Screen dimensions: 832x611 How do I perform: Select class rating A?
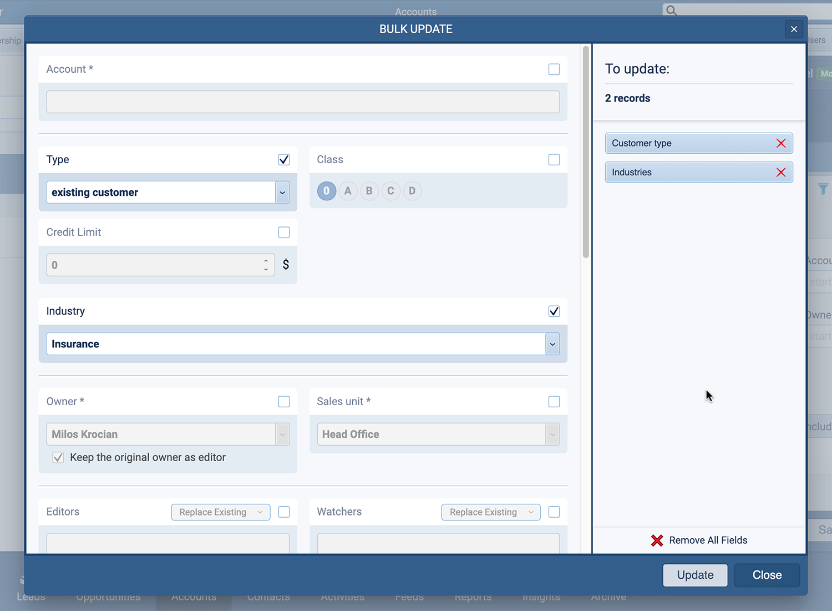click(348, 191)
